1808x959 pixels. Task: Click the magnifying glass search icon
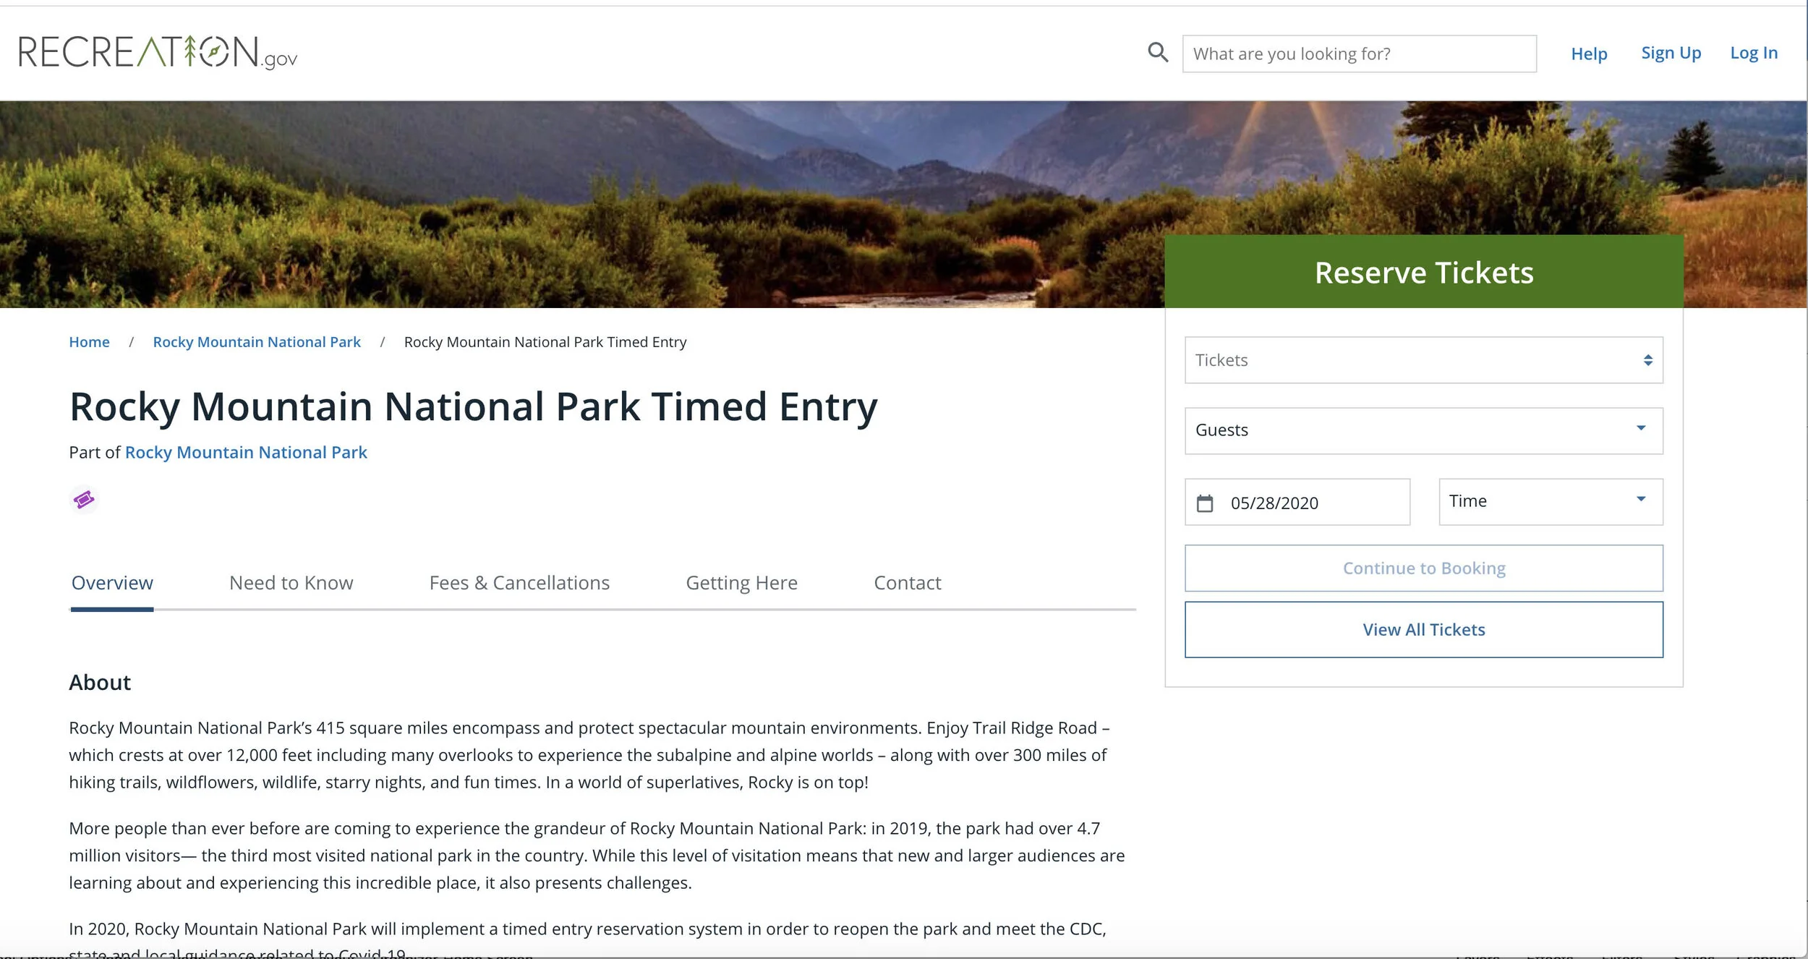tap(1158, 53)
